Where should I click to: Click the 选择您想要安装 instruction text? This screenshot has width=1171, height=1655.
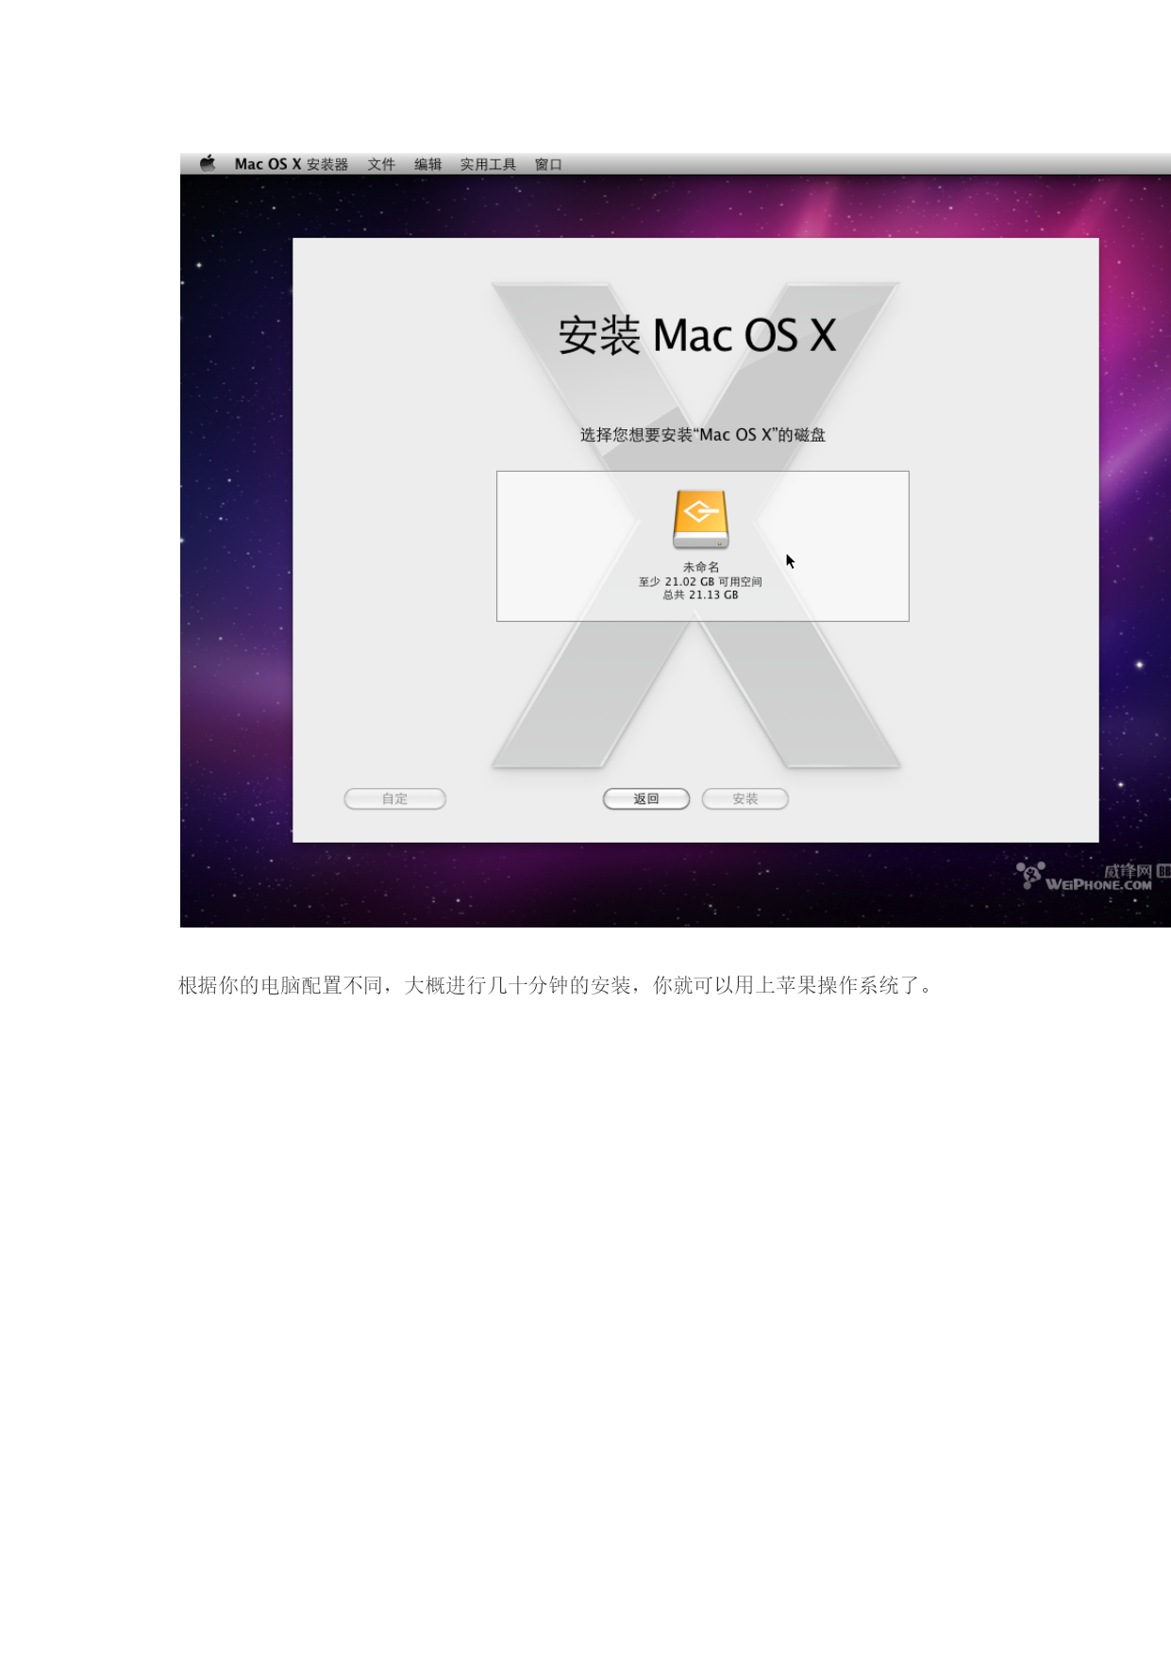tap(703, 435)
